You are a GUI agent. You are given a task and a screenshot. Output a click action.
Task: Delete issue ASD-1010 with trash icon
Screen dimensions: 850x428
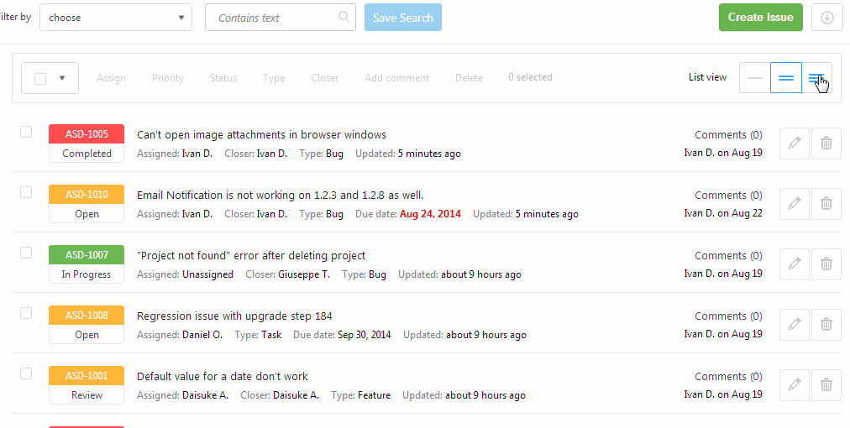pyautogui.click(x=826, y=204)
